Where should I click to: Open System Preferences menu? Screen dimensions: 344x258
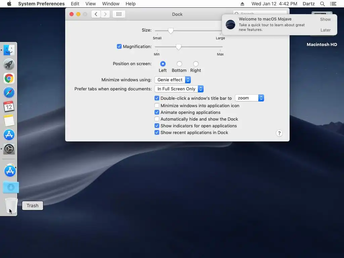41,4
